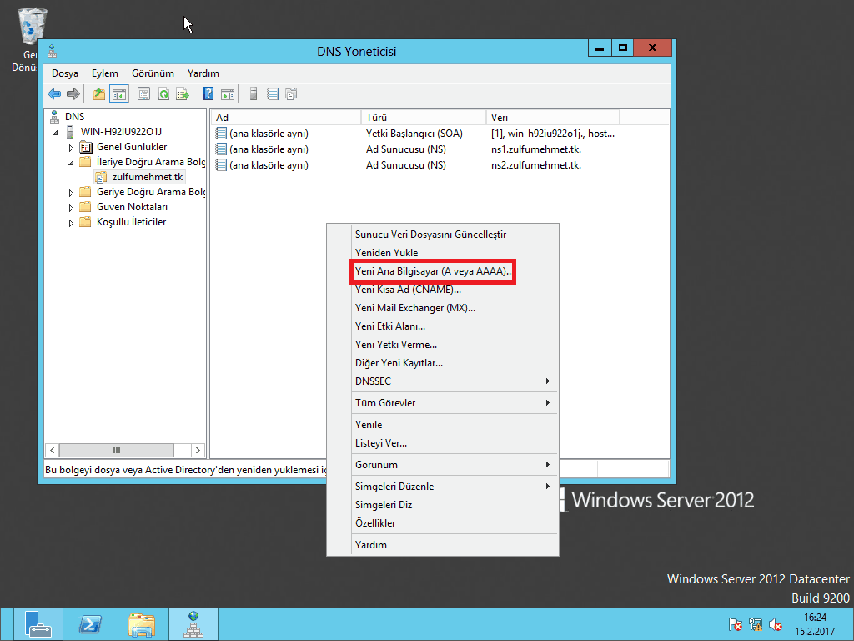Select the SOA record row icon
This screenshot has width=854, height=641.
[x=221, y=134]
